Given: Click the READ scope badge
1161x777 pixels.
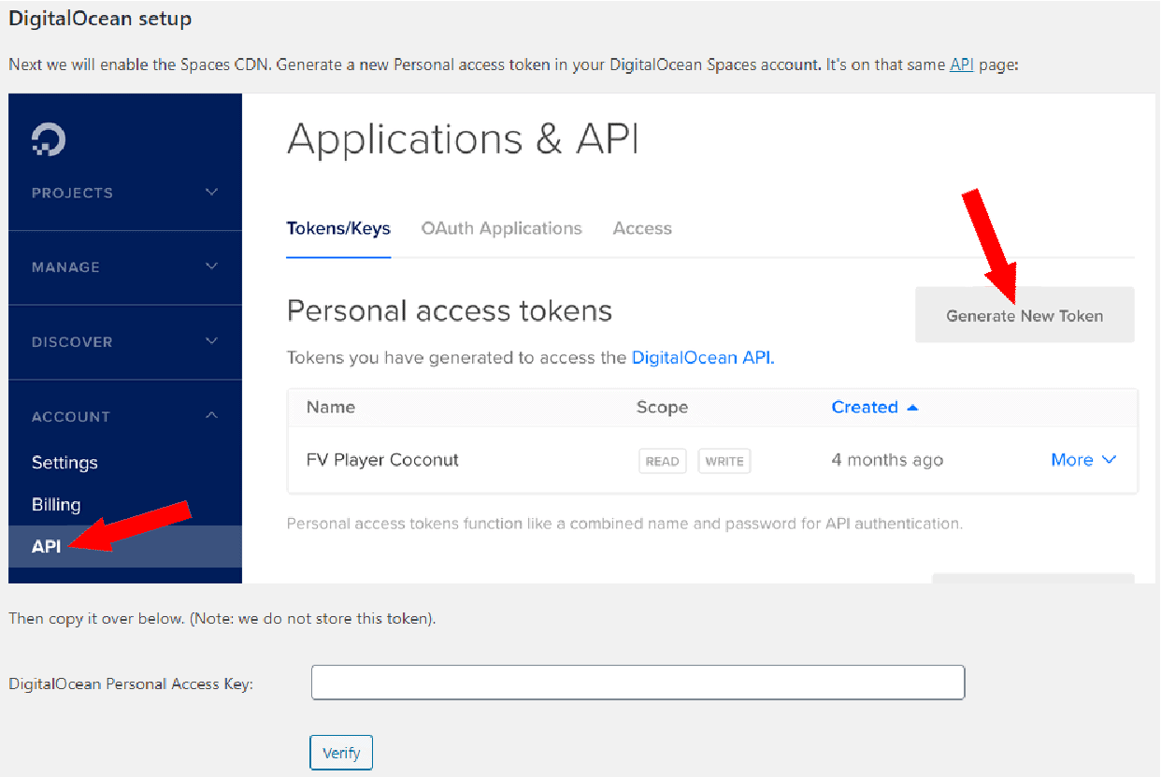Looking at the screenshot, I should 663,461.
